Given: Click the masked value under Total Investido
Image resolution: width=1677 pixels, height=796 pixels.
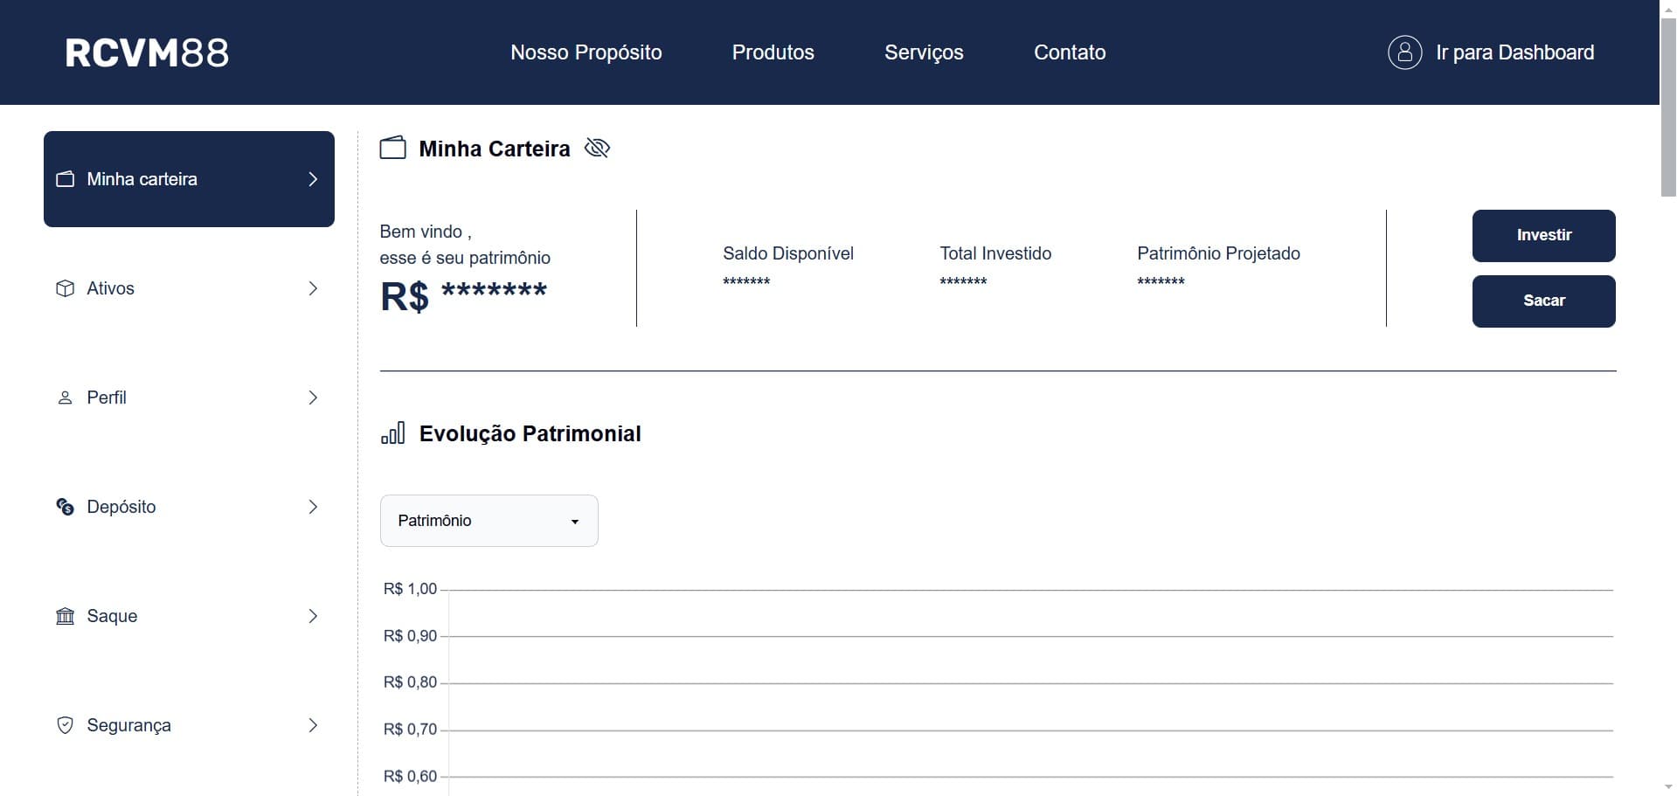Looking at the screenshot, I should (963, 281).
